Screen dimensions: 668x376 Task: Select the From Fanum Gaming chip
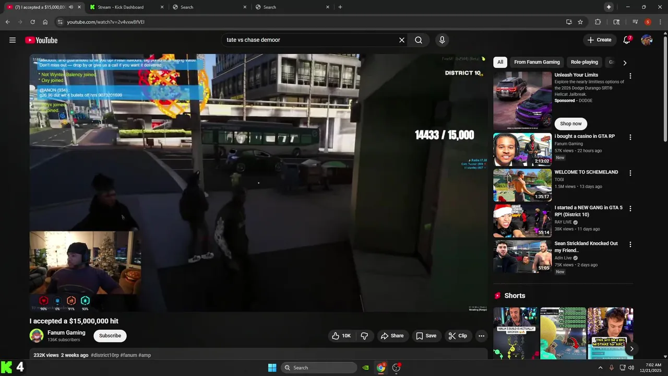pos(536,62)
